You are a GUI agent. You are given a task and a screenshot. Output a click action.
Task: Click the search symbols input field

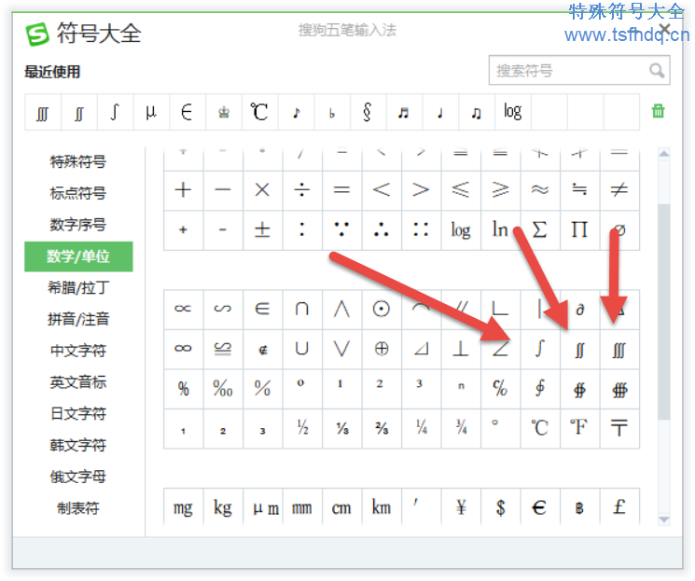tap(579, 71)
